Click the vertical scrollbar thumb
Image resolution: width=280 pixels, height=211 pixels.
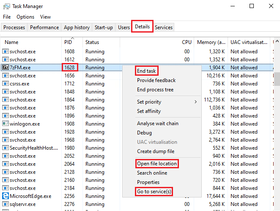pyautogui.click(x=277, y=78)
